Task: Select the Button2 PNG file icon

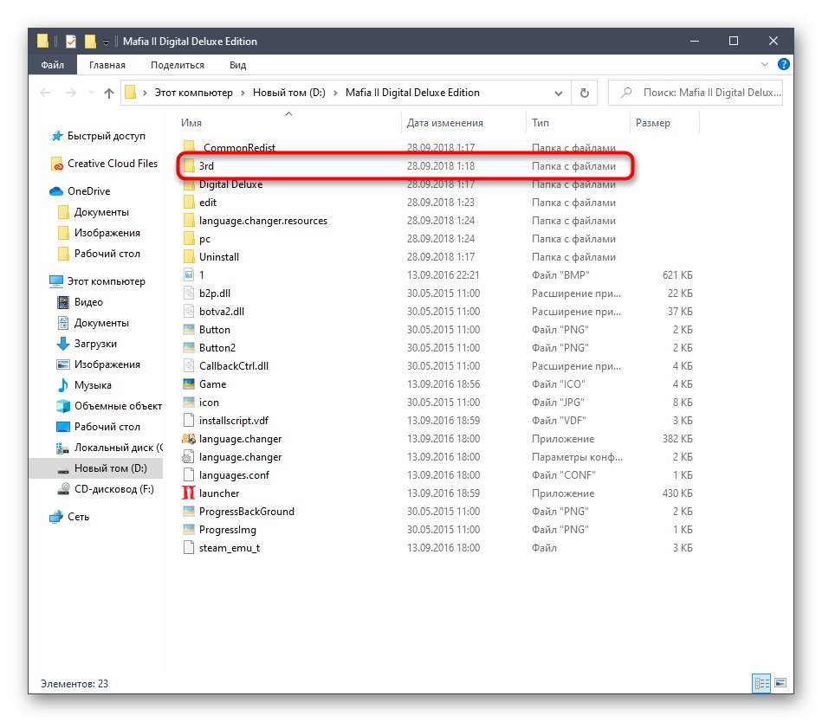Action: pos(189,348)
